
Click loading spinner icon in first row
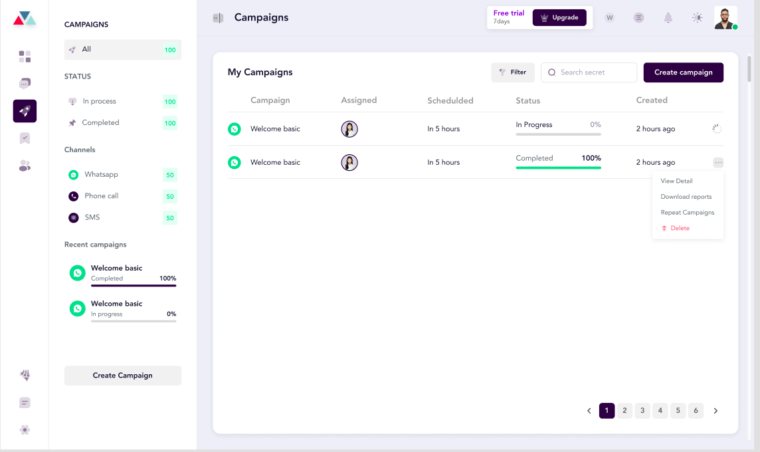717,129
